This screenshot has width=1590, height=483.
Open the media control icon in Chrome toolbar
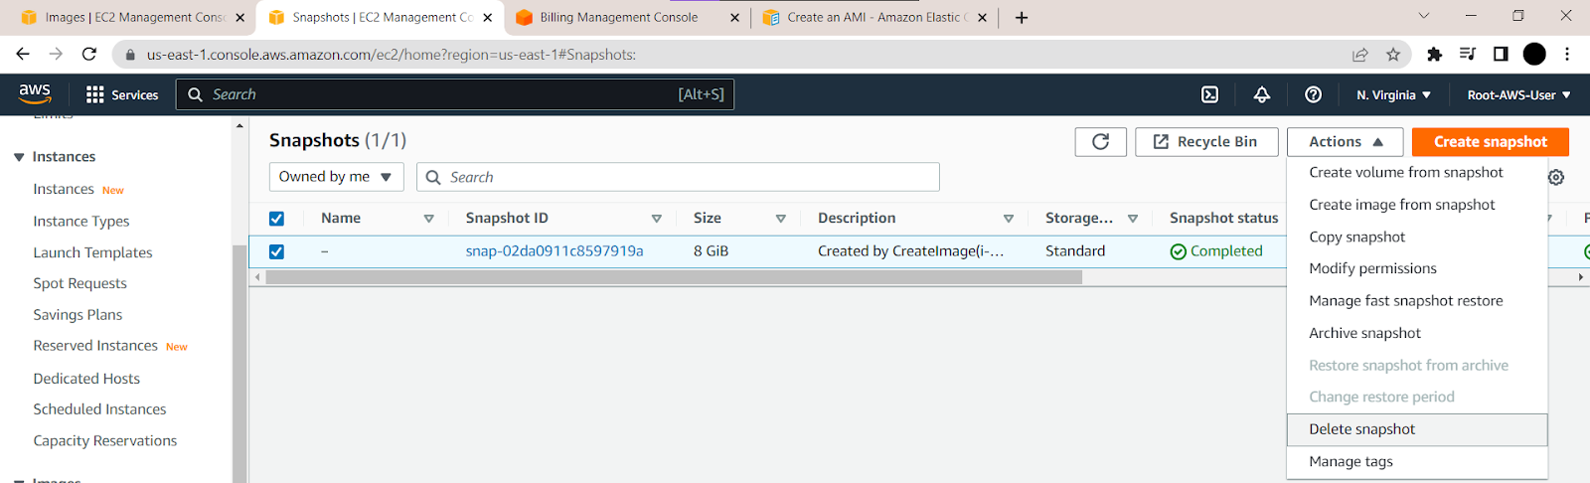click(x=1467, y=55)
